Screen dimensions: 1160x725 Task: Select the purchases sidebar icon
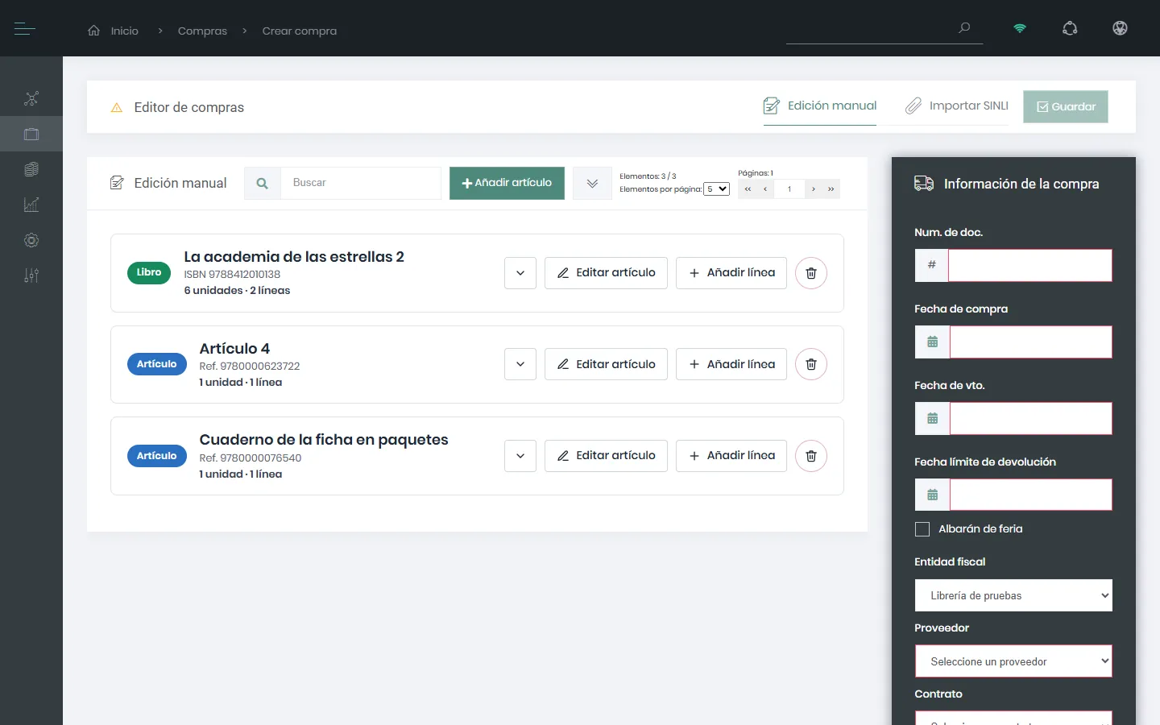point(31,135)
